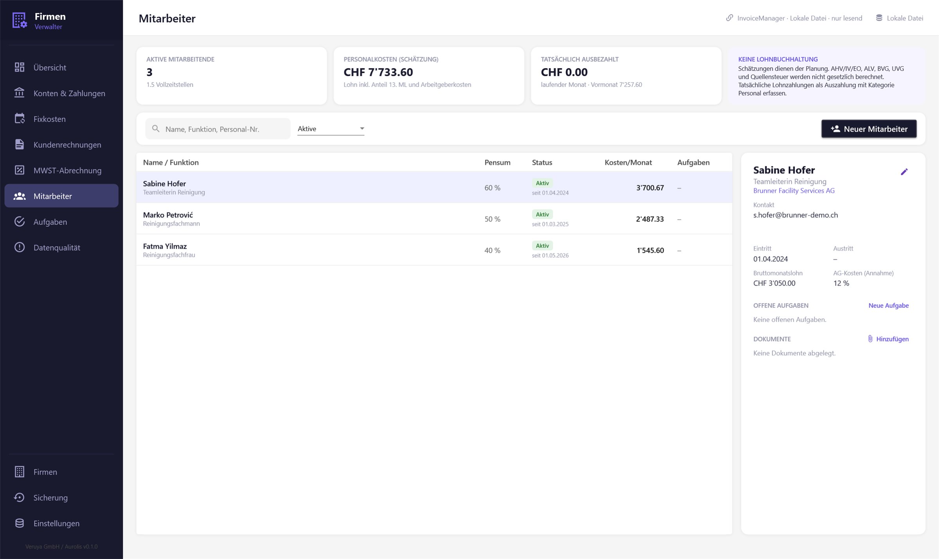The image size is (939, 559).
Task: Click the Aktiv badge in Marko Petrović row
Action: click(542, 214)
